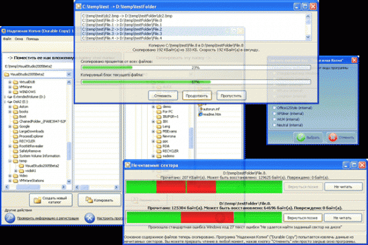Click the LargeDownloads folder icon
Screen dimensions: 368x245
coord(15,131)
